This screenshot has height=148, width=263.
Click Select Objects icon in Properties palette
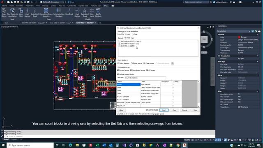click(256, 31)
